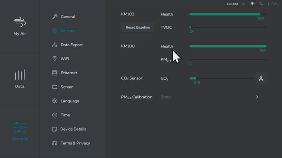The height and width of the screenshot is (158, 282).
Task: Open Language settings entry
Action: click(70, 101)
